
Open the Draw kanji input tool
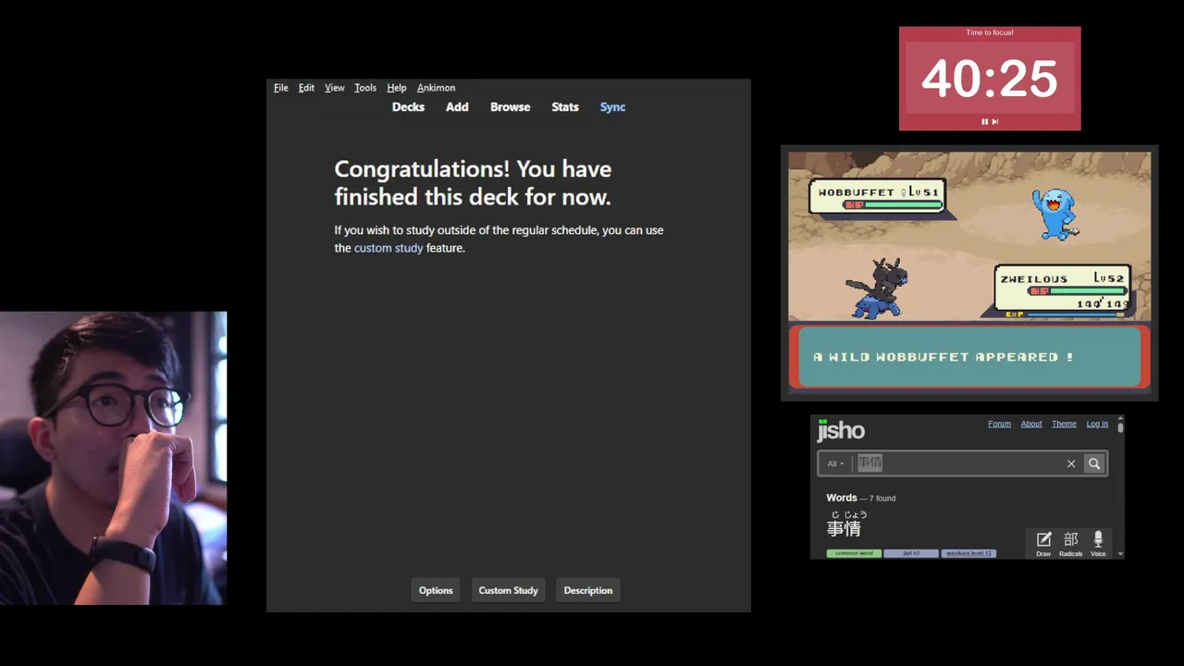click(1043, 544)
